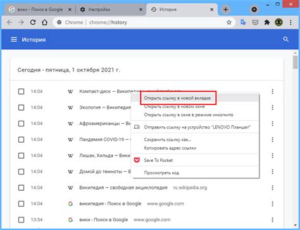The image size is (300, 230).
Task: Go back with the browser back arrow
Action: [x=9, y=22]
